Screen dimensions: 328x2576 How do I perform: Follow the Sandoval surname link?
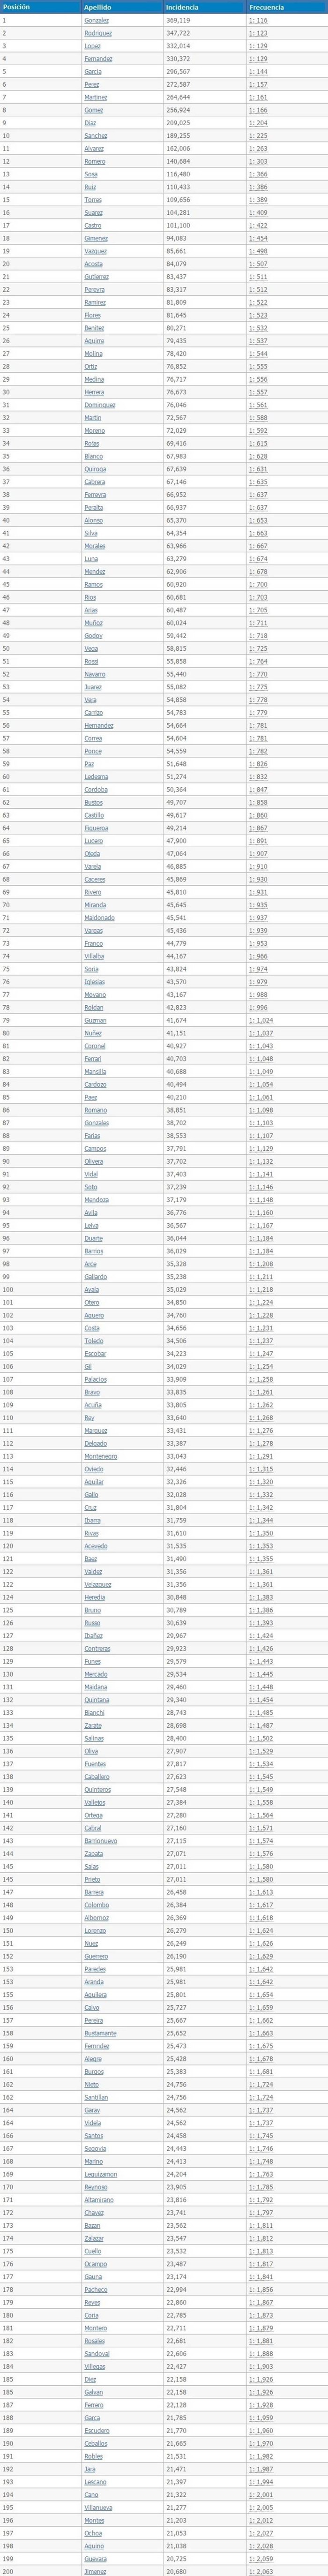(x=97, y=2352)
